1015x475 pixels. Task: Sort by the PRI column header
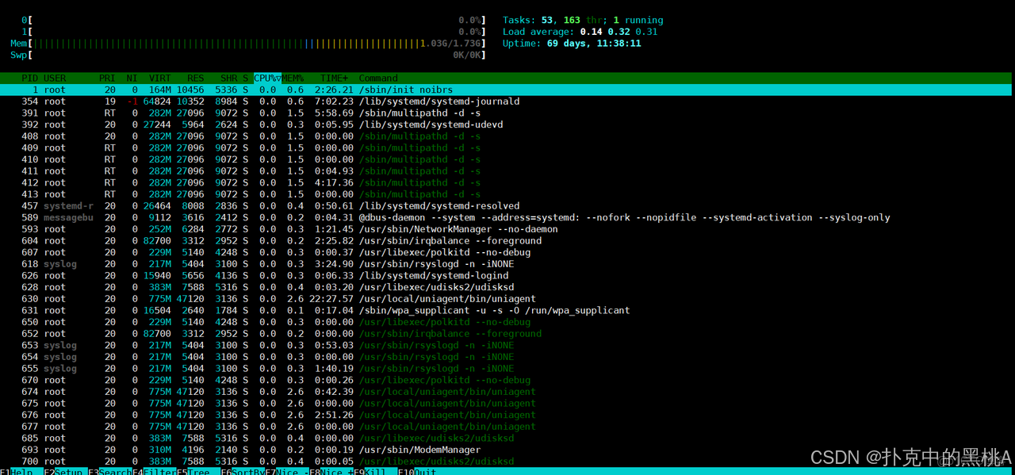point(107,78)
